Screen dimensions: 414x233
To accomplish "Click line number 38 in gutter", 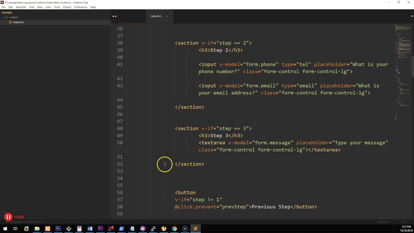I will tap(120, 43).
